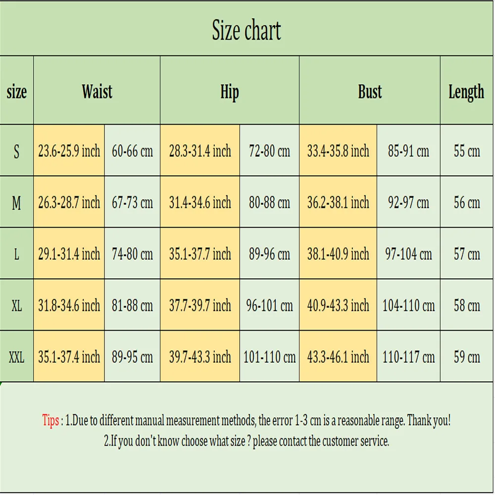Click the contact customer service tip text

point(247,441)
